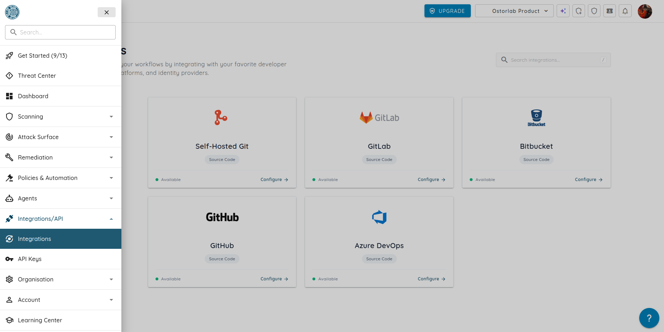Collapse Integrations/API section arrow

(x=111, y=219)
